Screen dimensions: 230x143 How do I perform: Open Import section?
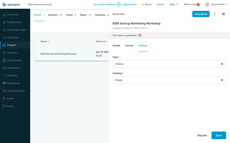click(11, 98)
